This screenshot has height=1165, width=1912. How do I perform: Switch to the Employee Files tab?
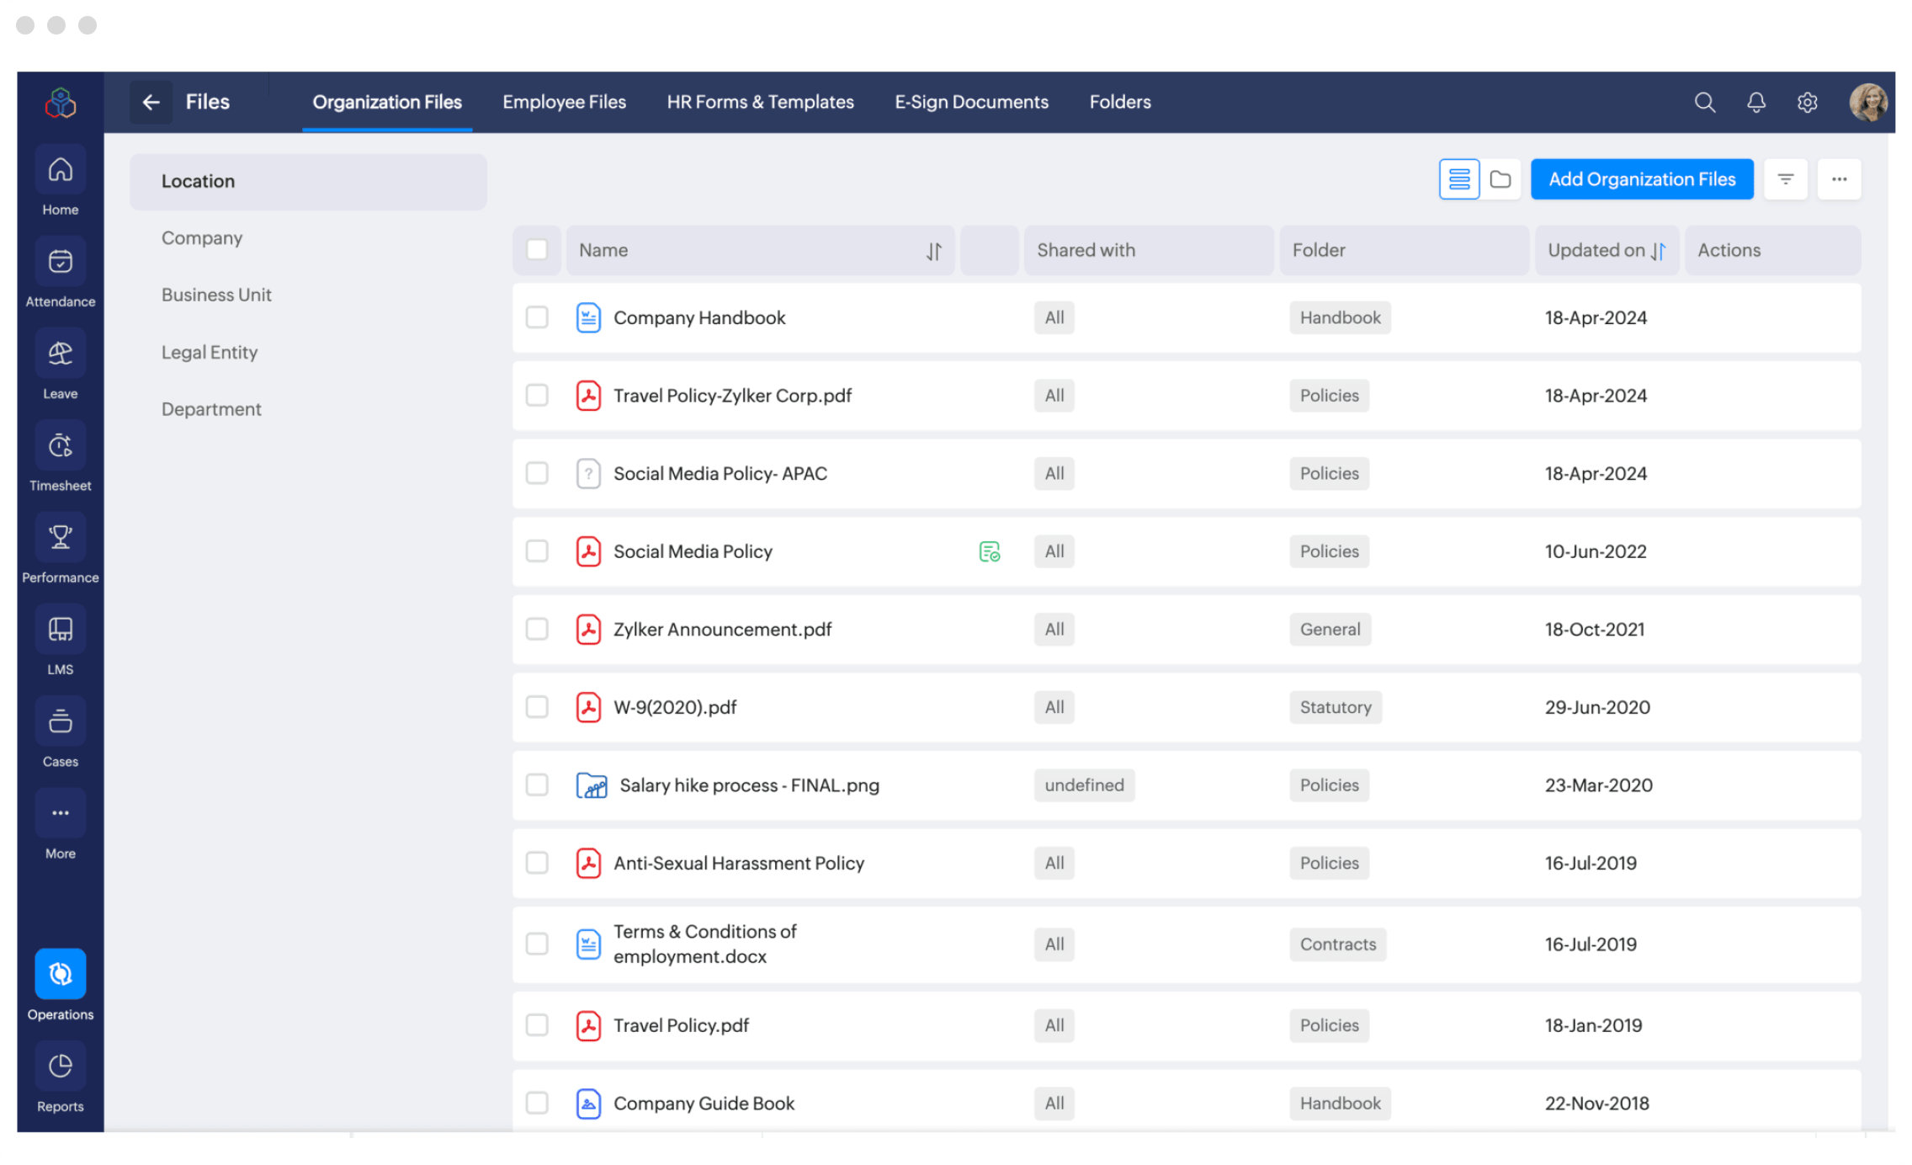[564, 103]
